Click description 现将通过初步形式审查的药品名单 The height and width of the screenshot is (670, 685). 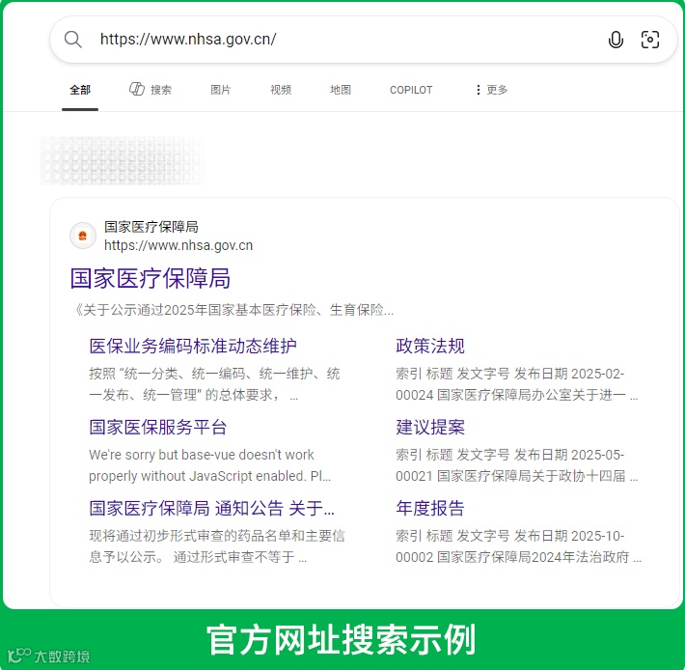(217, 546)
